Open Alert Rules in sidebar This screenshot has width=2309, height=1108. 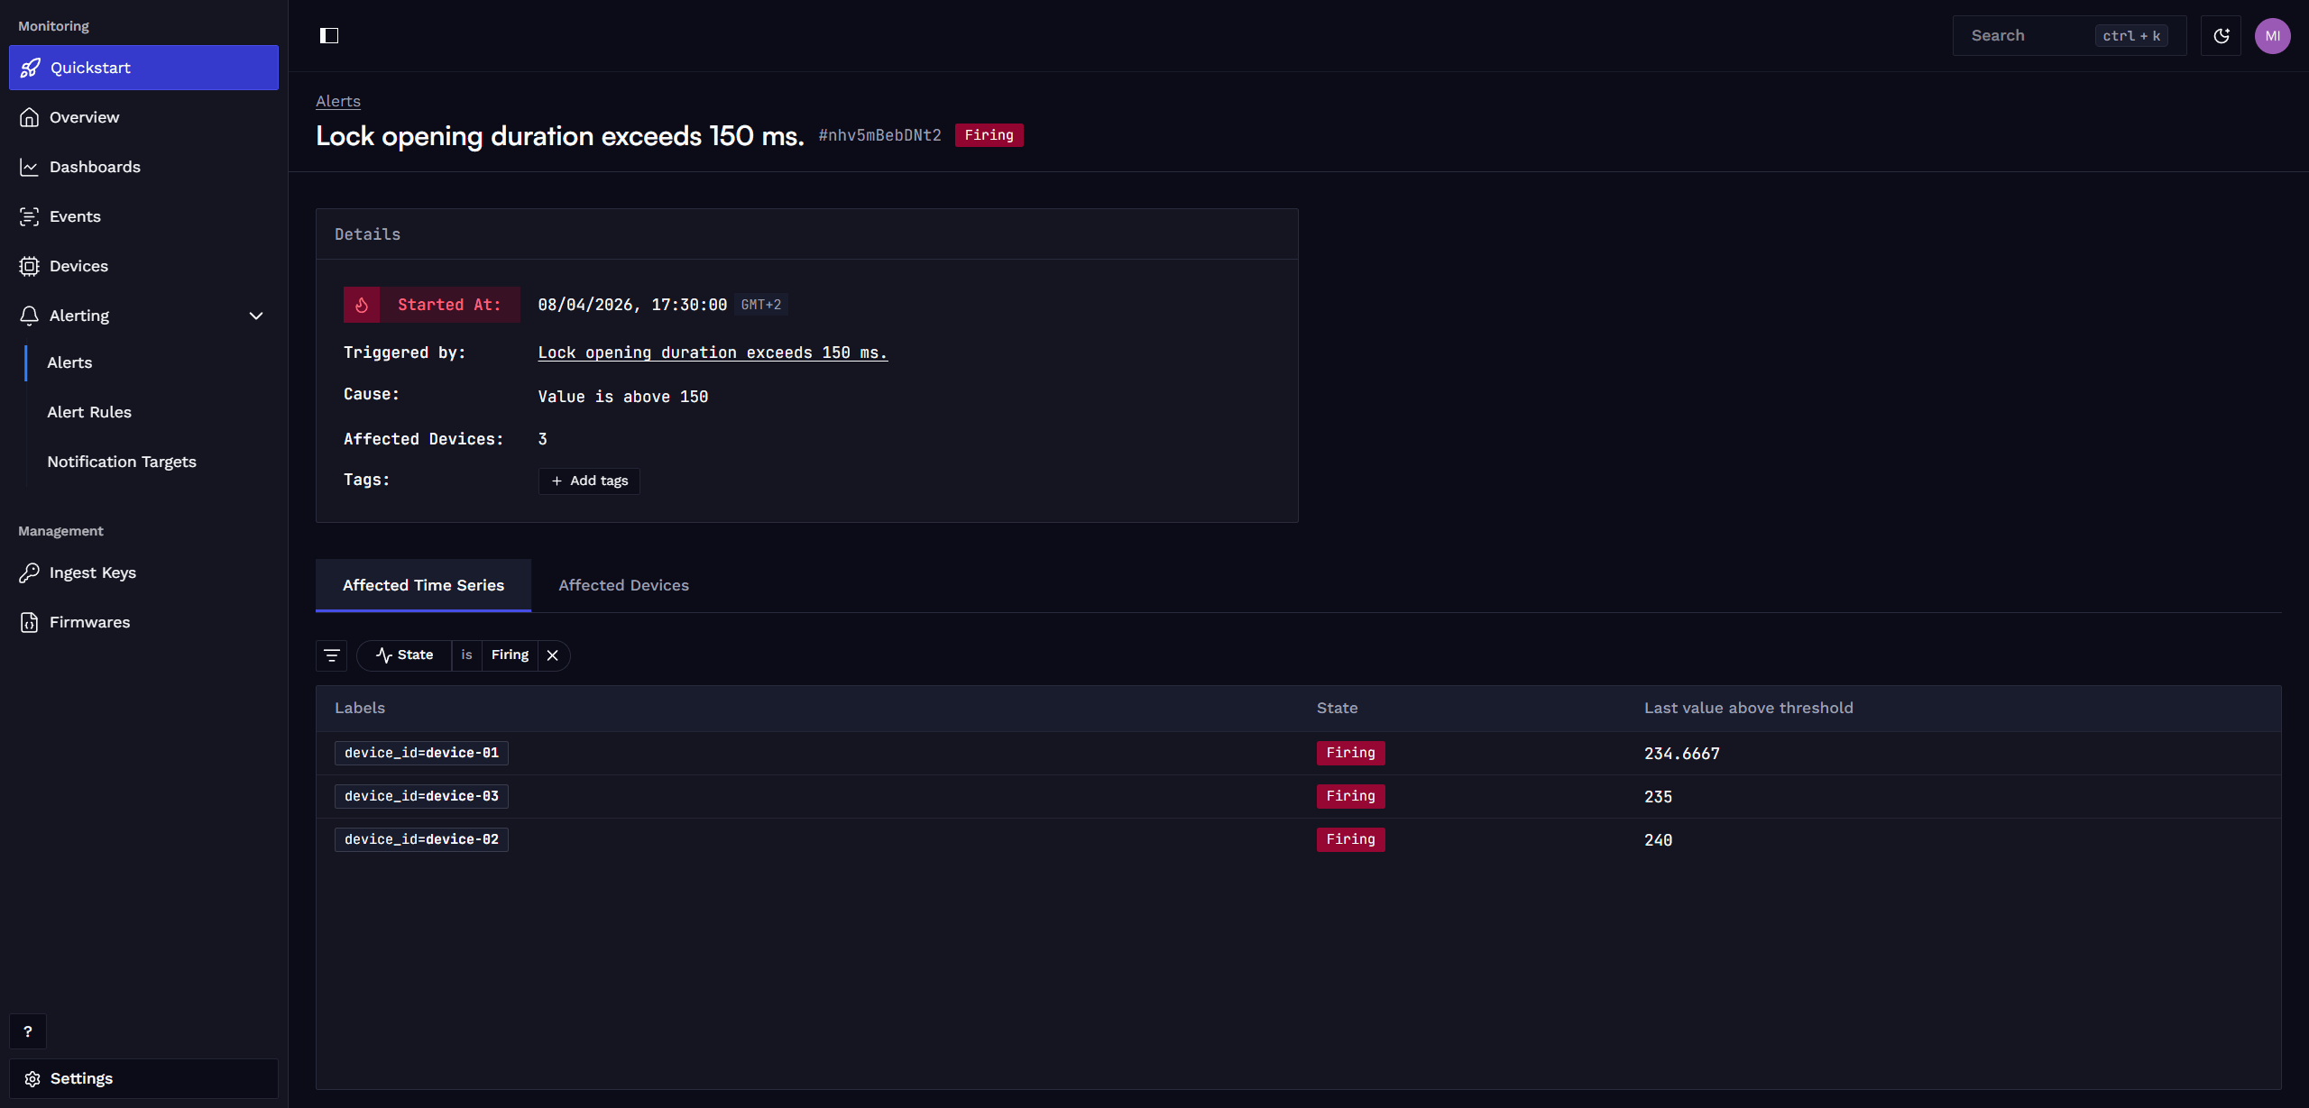(x=89, y=412)
